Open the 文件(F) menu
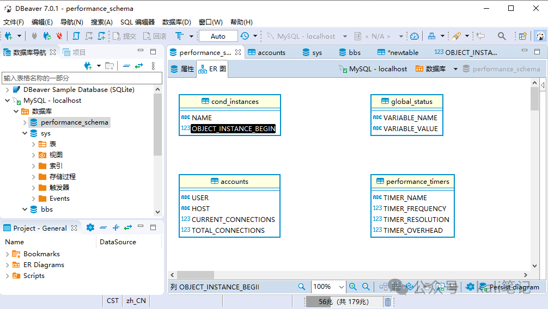This screenshot has width=548, height=309. point(14,22)
